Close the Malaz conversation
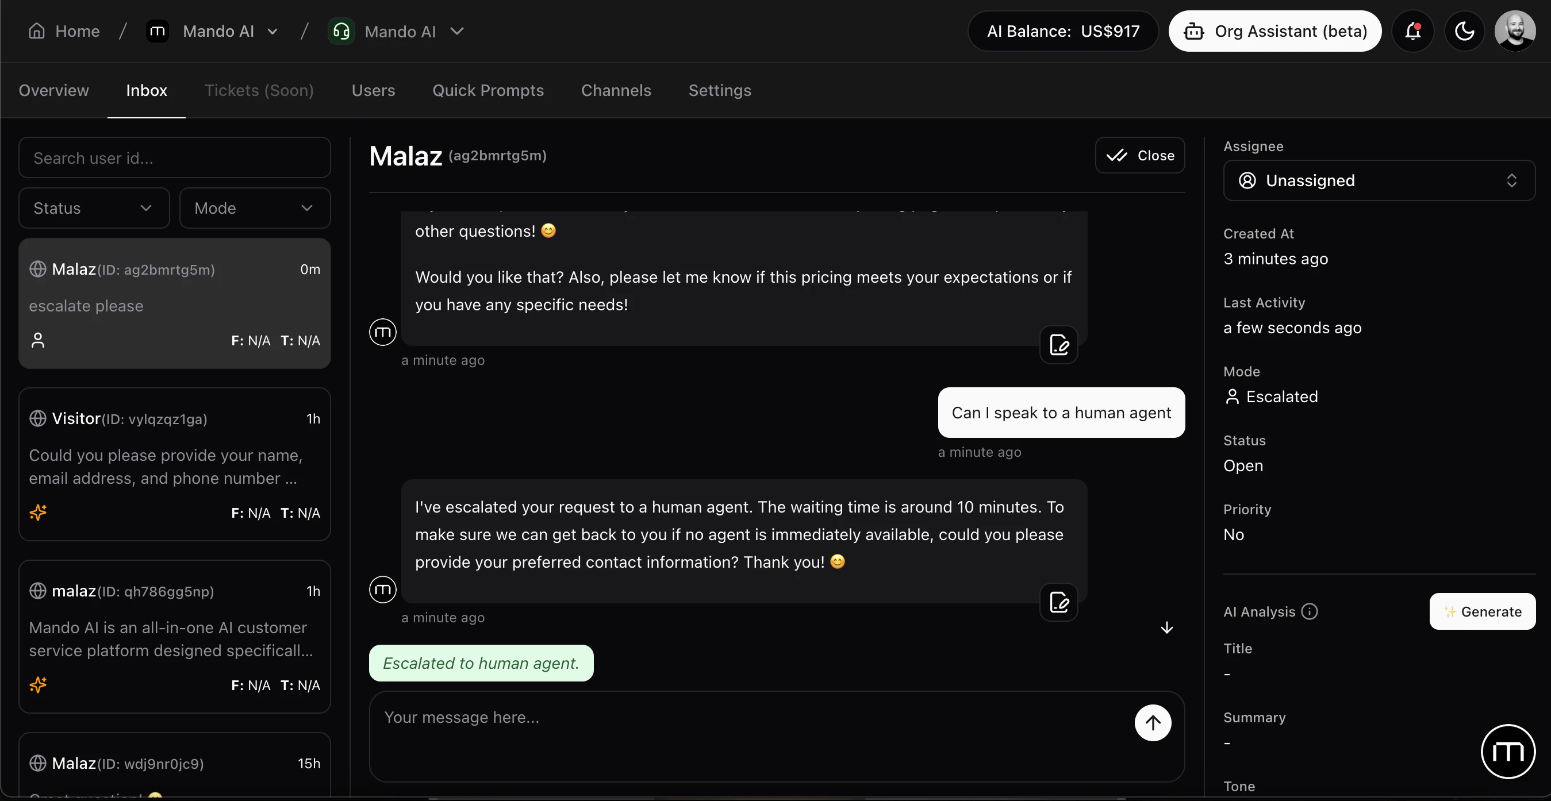1551x801 pixels. (1140, 155)
